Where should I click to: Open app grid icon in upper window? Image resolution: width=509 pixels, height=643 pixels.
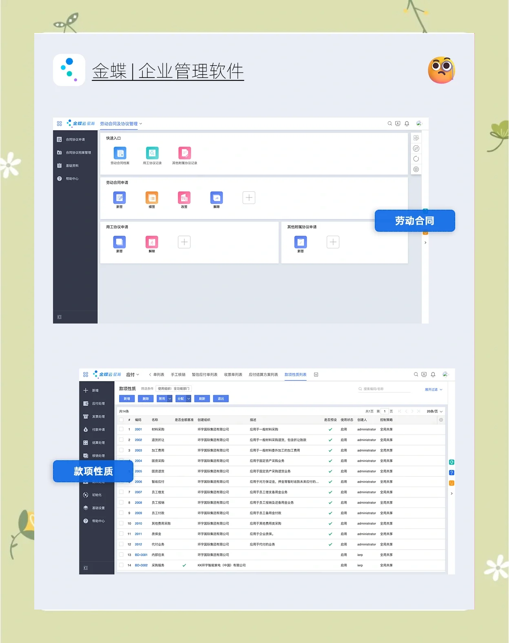[x=60, y=123]
